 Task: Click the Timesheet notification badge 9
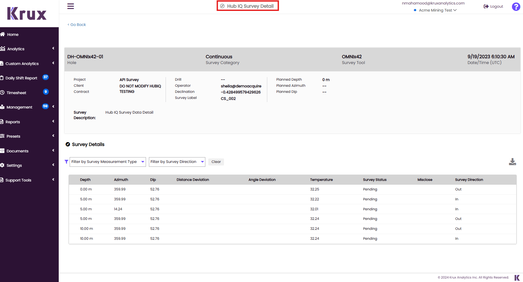point(46,92)
